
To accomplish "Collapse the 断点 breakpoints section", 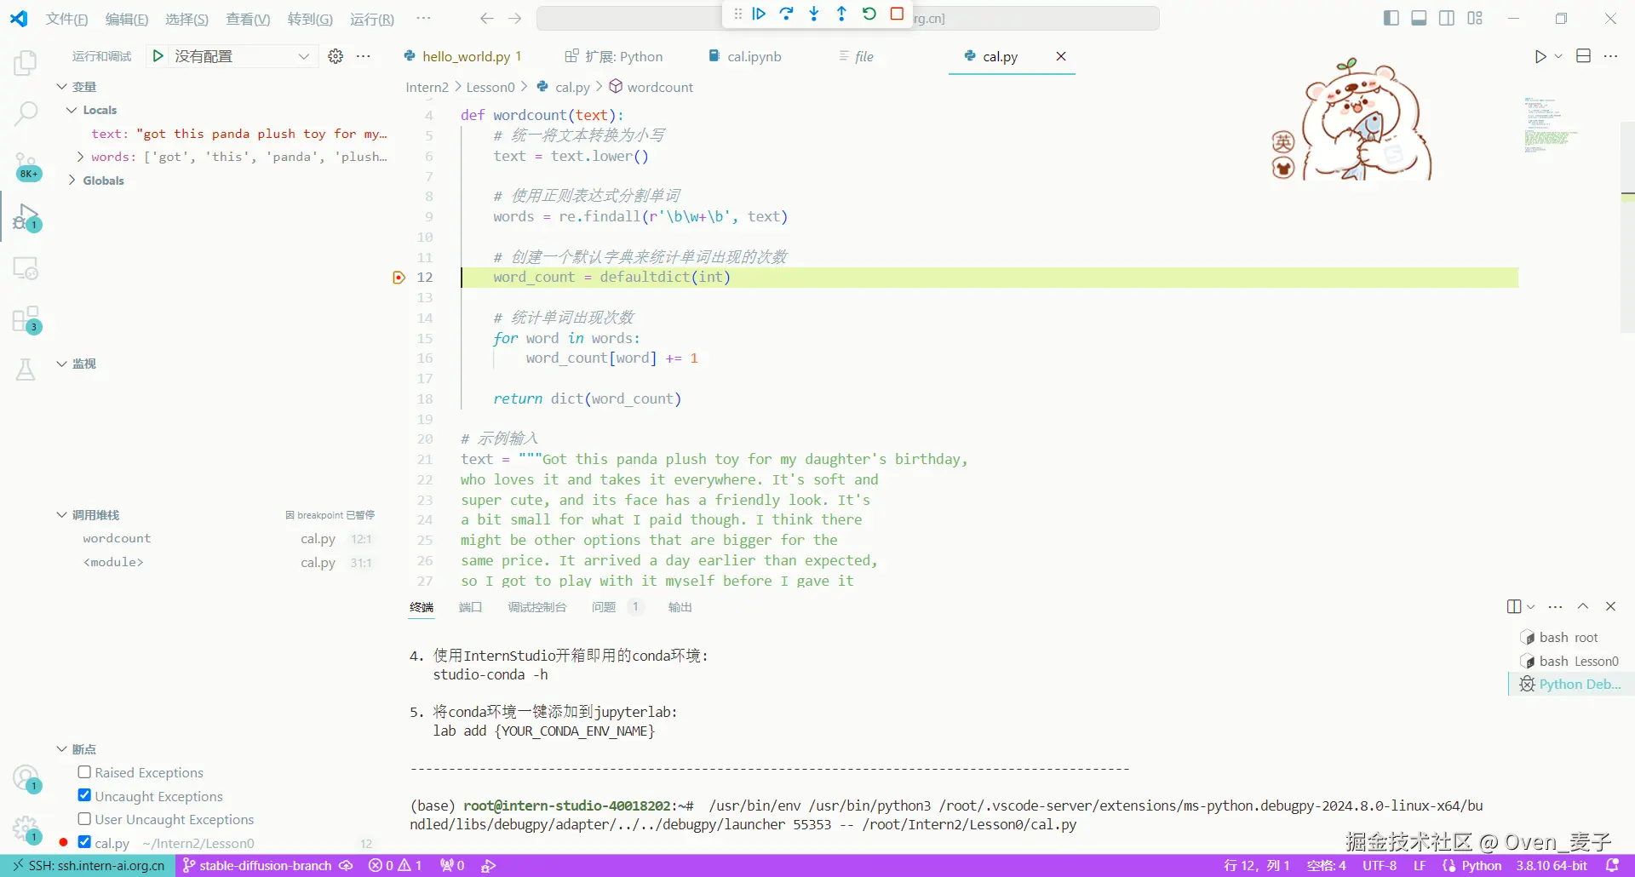I will tap(62, 749).
